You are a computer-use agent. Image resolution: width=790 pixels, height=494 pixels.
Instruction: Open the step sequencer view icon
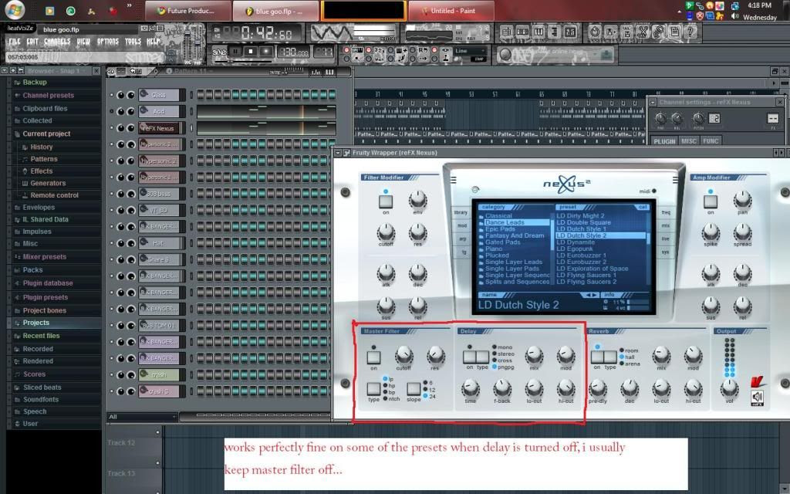click(522, 32)
